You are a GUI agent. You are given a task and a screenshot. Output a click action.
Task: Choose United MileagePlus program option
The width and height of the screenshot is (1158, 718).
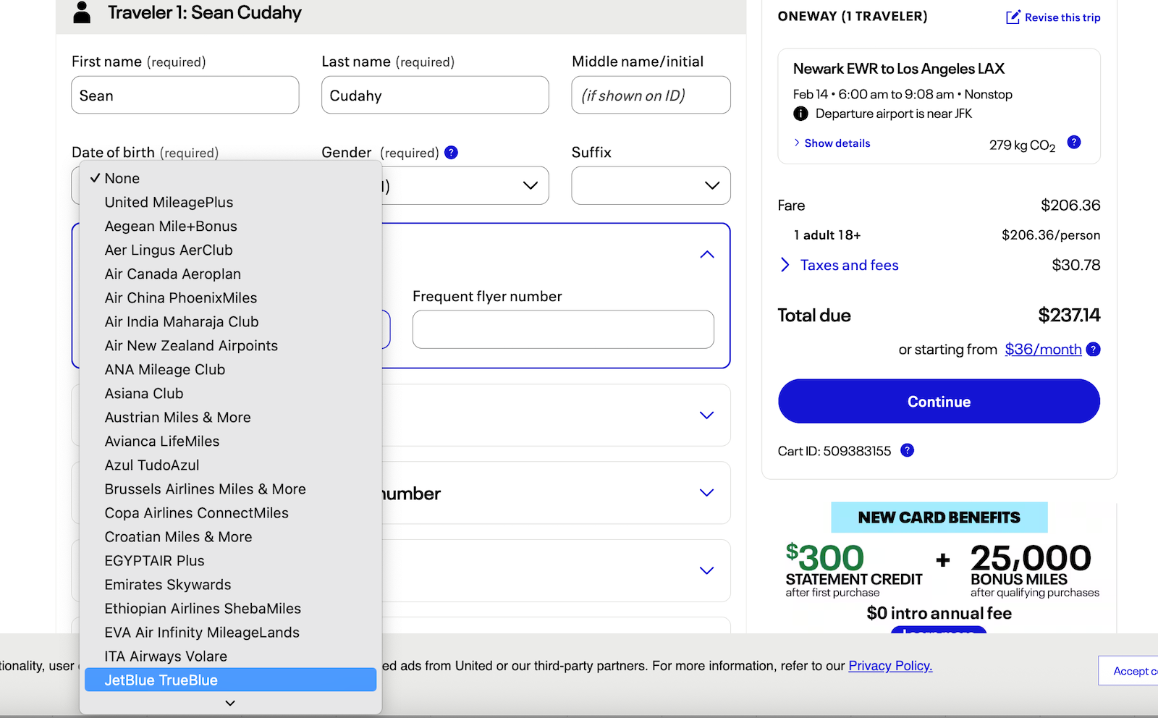pyautogui.click(x=169, y=203)
